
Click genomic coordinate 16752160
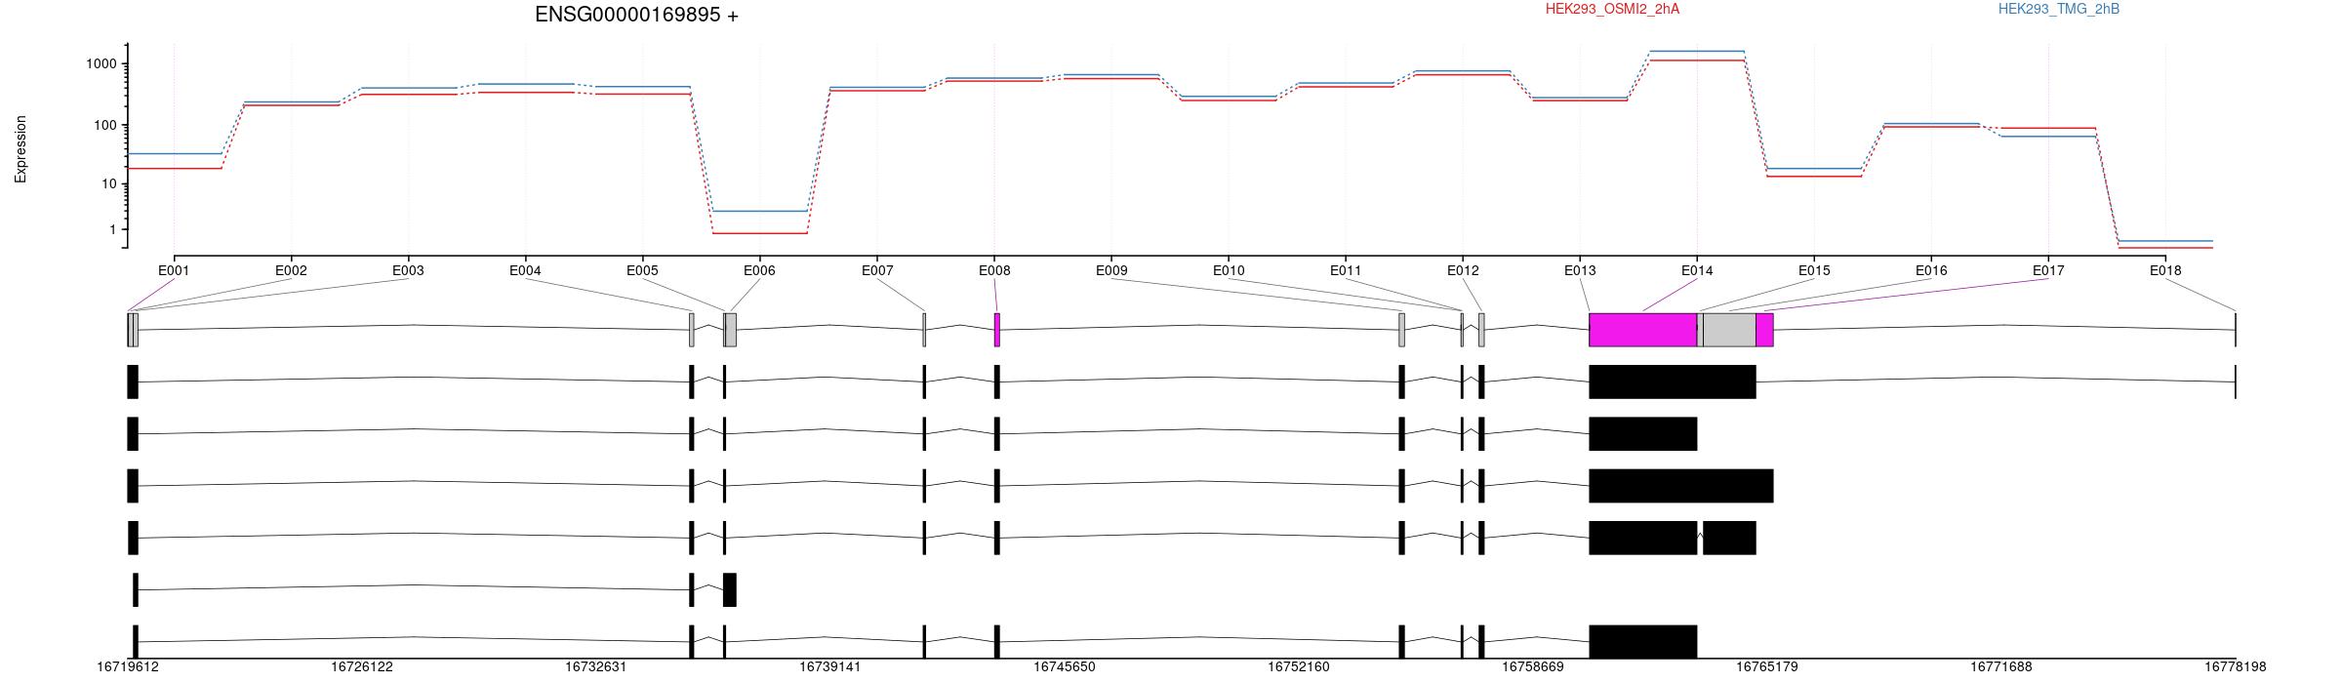tap(1299, 667)
